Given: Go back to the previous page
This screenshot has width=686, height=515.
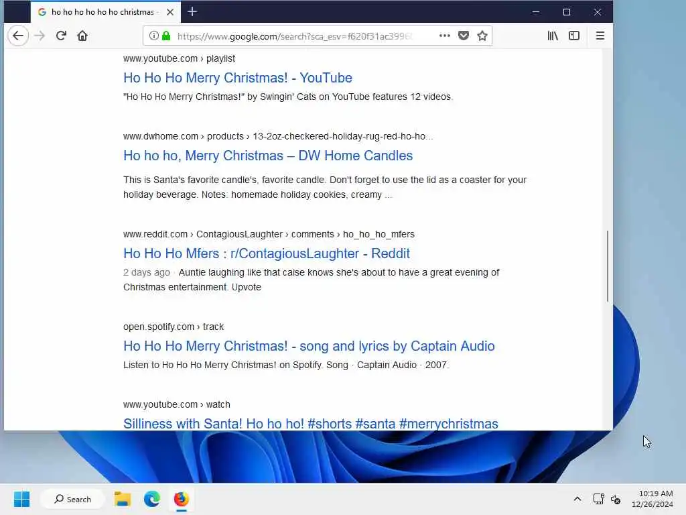Looking at the screenshot, I should (18, 36).
